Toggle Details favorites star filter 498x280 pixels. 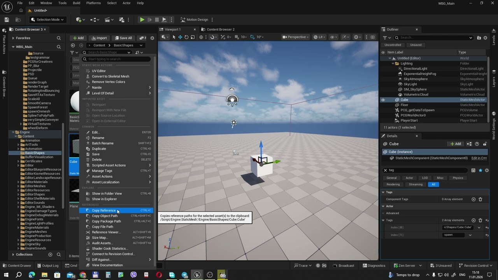click(x=480, y=170)
